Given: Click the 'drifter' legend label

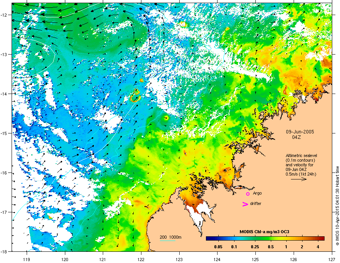Looking at the screenshot, I should pyautogui.click(x=256, y=203).
